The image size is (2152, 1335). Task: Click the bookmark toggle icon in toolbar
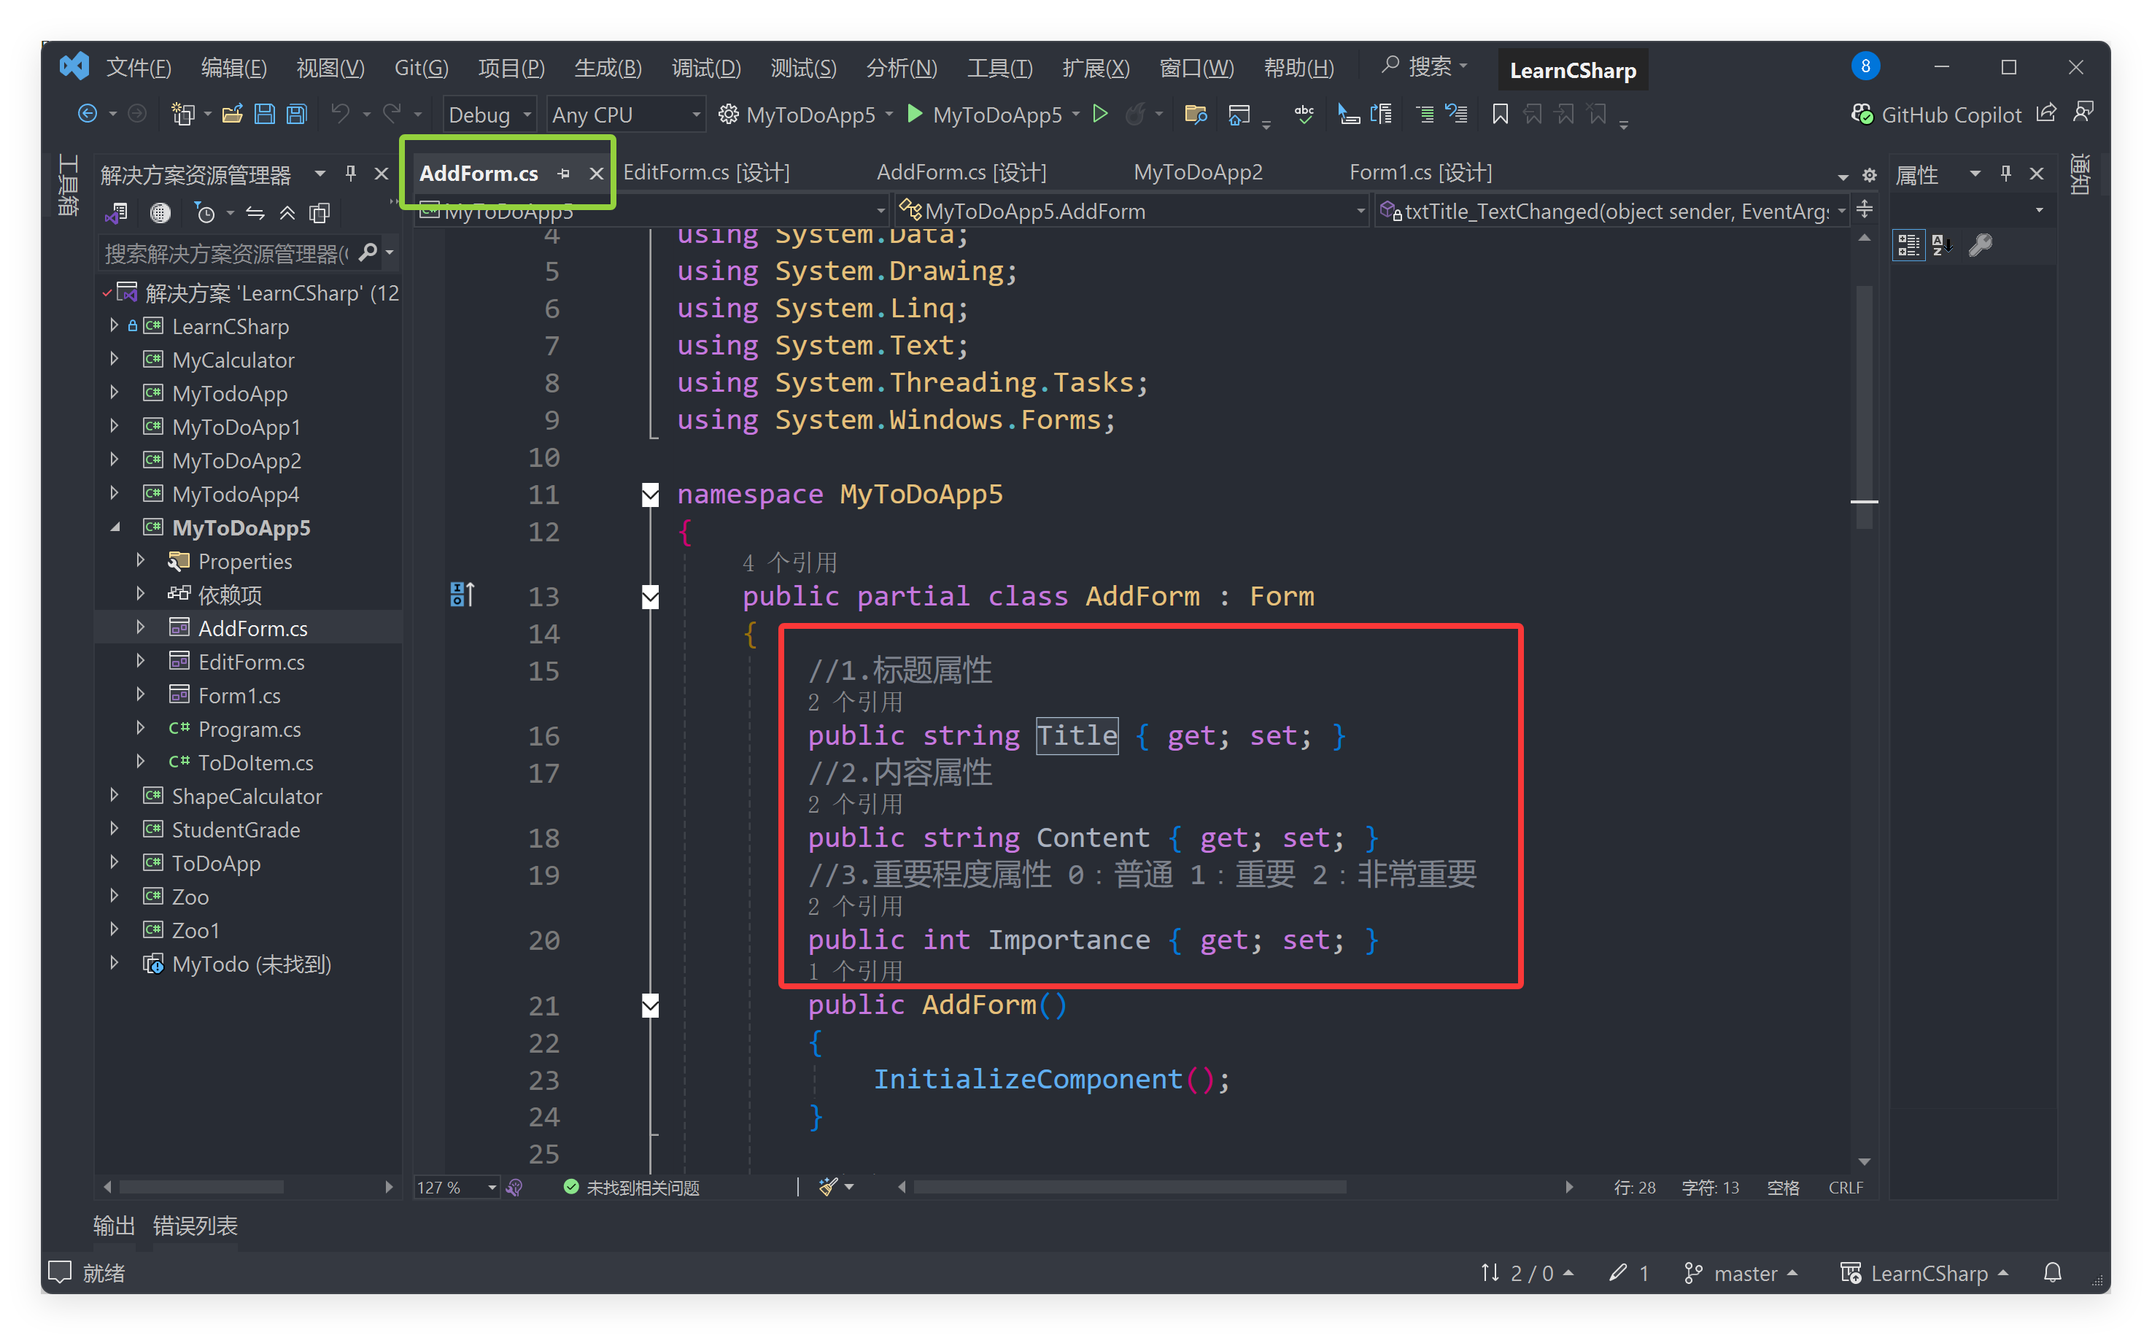coord(1500,114)
